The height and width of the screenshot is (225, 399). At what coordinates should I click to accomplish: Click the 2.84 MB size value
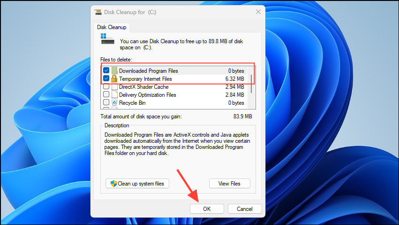pyautogui.click(x=234, y=95)
